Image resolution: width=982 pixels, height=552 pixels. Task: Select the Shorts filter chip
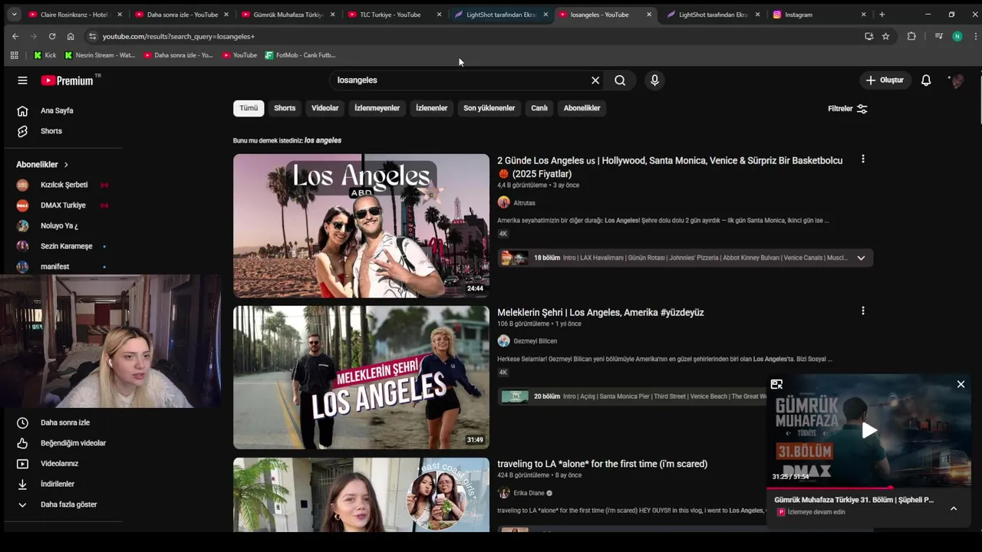tap(285, 108)
